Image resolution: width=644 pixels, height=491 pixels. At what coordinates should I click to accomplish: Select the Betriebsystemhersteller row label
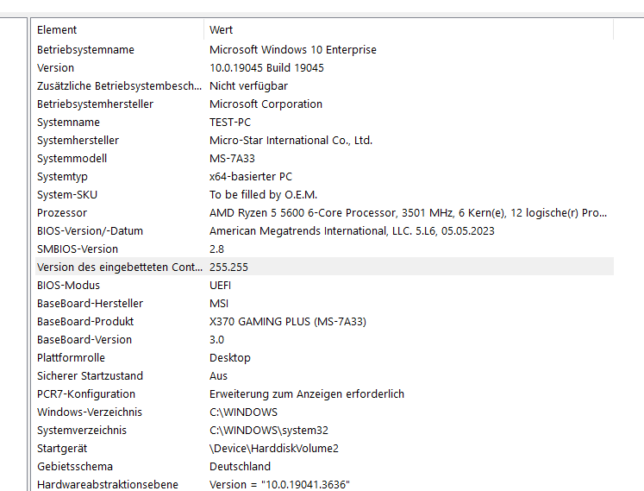pos(95,104)
